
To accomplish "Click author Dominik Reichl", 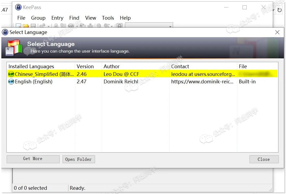I will pyautogui.click(x=121, y=82).
